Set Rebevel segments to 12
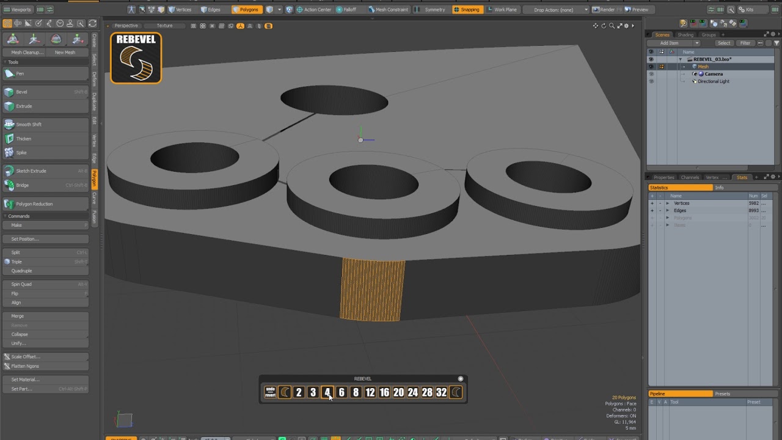 [x=370, y=392]
